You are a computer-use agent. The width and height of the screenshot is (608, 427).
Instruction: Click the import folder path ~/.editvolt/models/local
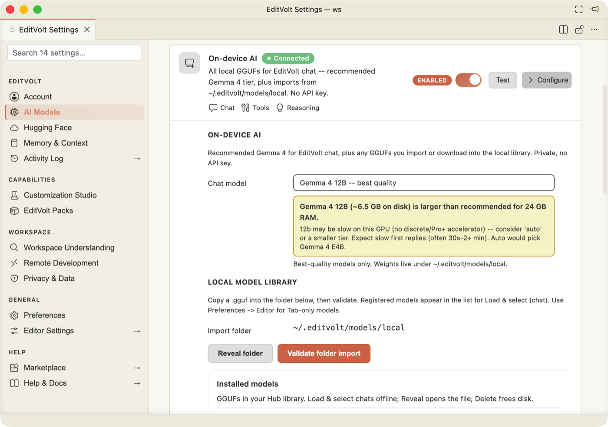point(349,328)
